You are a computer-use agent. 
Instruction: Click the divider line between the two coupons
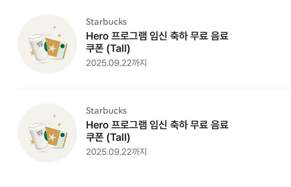point(154,88)
